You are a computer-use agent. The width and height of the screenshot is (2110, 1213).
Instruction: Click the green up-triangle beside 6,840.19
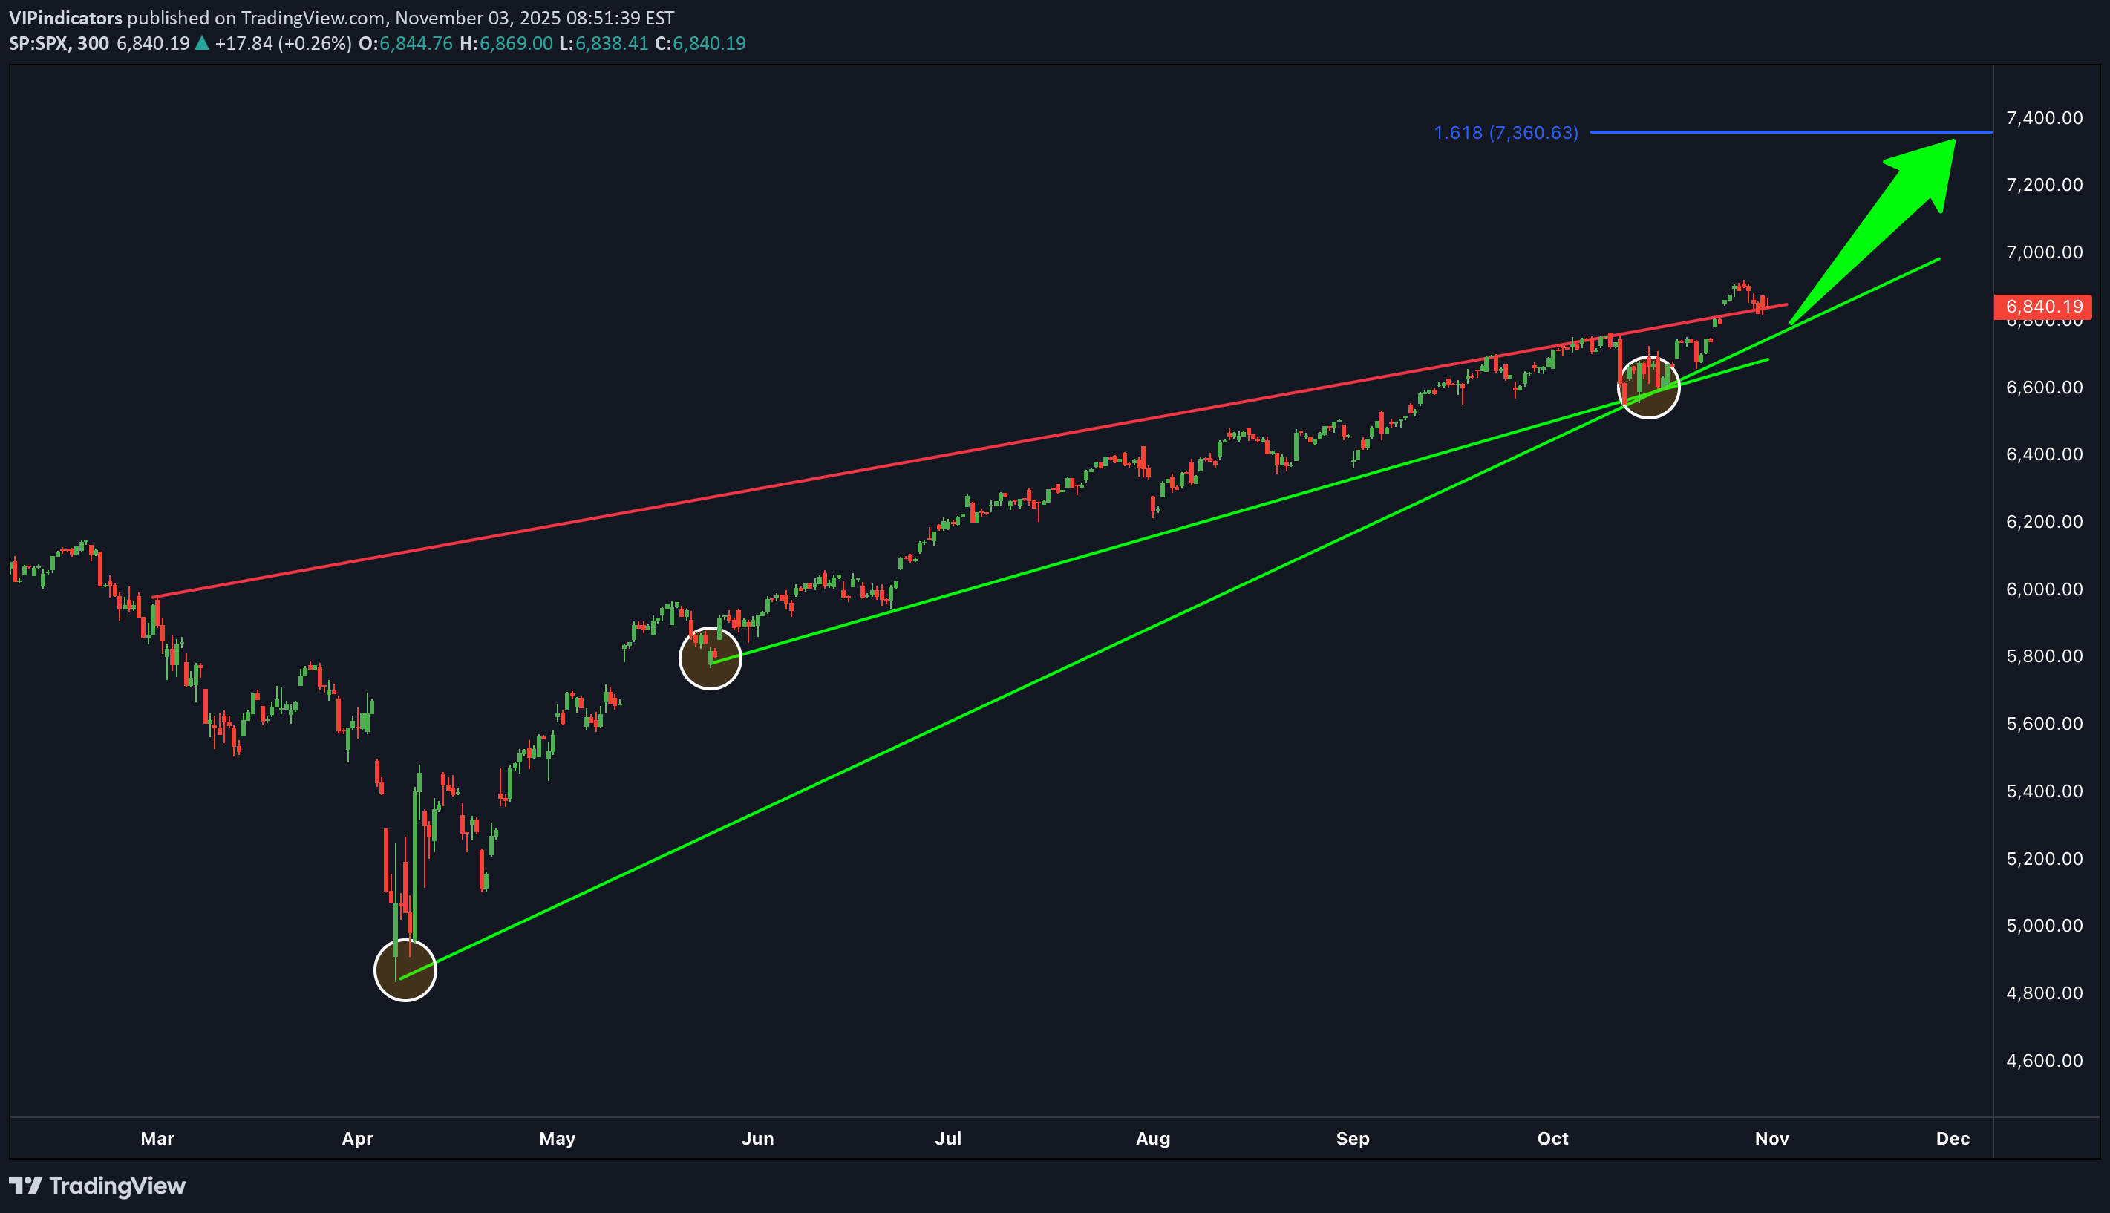click(x=202, y=43)
